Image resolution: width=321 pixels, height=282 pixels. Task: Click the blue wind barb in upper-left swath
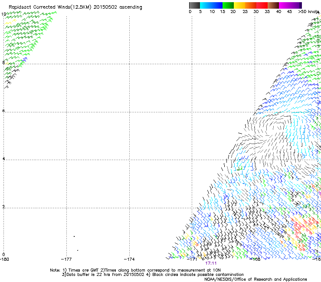click(x=25, y=59)
